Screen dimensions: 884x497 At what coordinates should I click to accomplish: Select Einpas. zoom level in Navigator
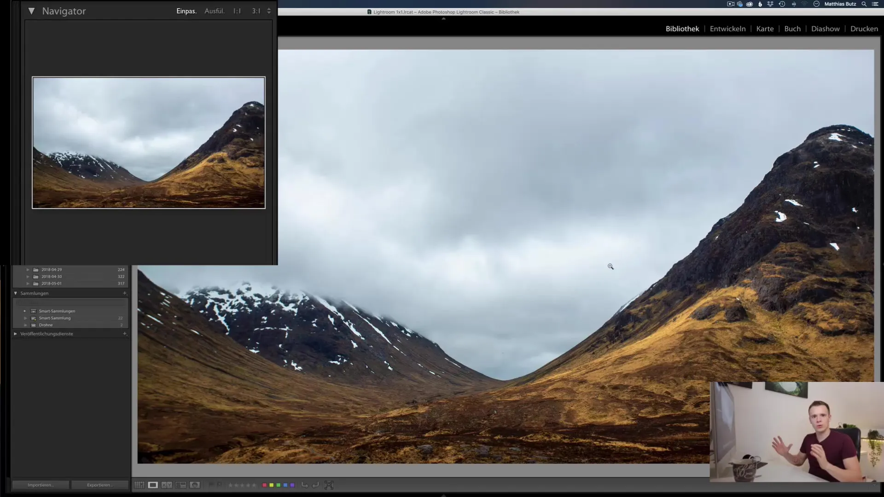186,11
